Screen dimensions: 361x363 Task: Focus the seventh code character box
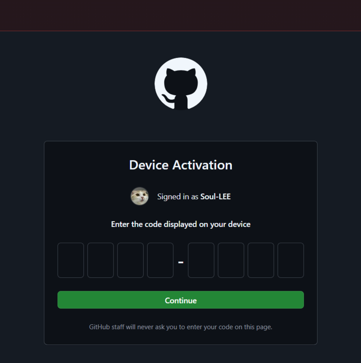[261, 260]
